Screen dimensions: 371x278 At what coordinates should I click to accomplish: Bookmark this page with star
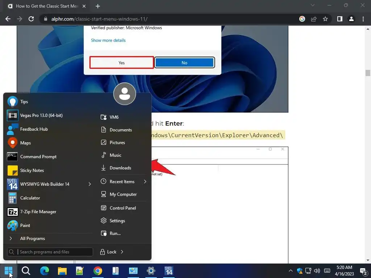[325, 19]
